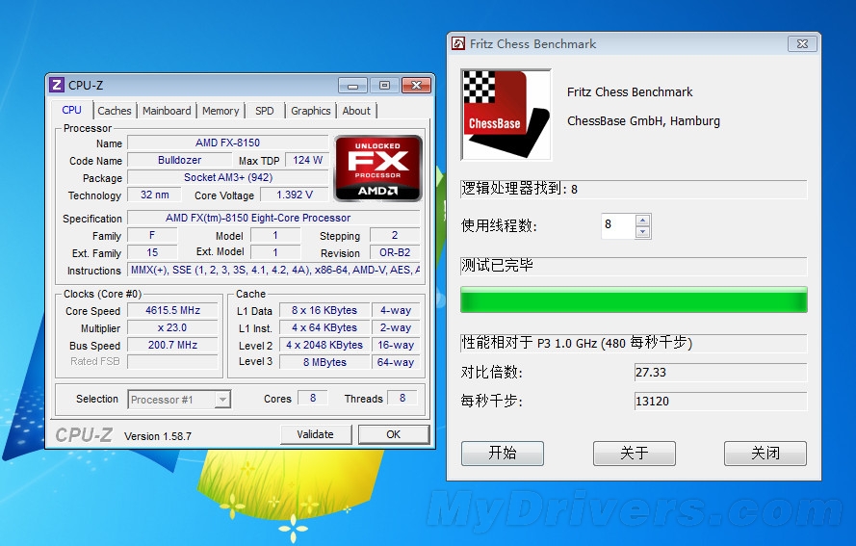Go to the SPD tab
This screenshot has height=546, width=856.
265,111
